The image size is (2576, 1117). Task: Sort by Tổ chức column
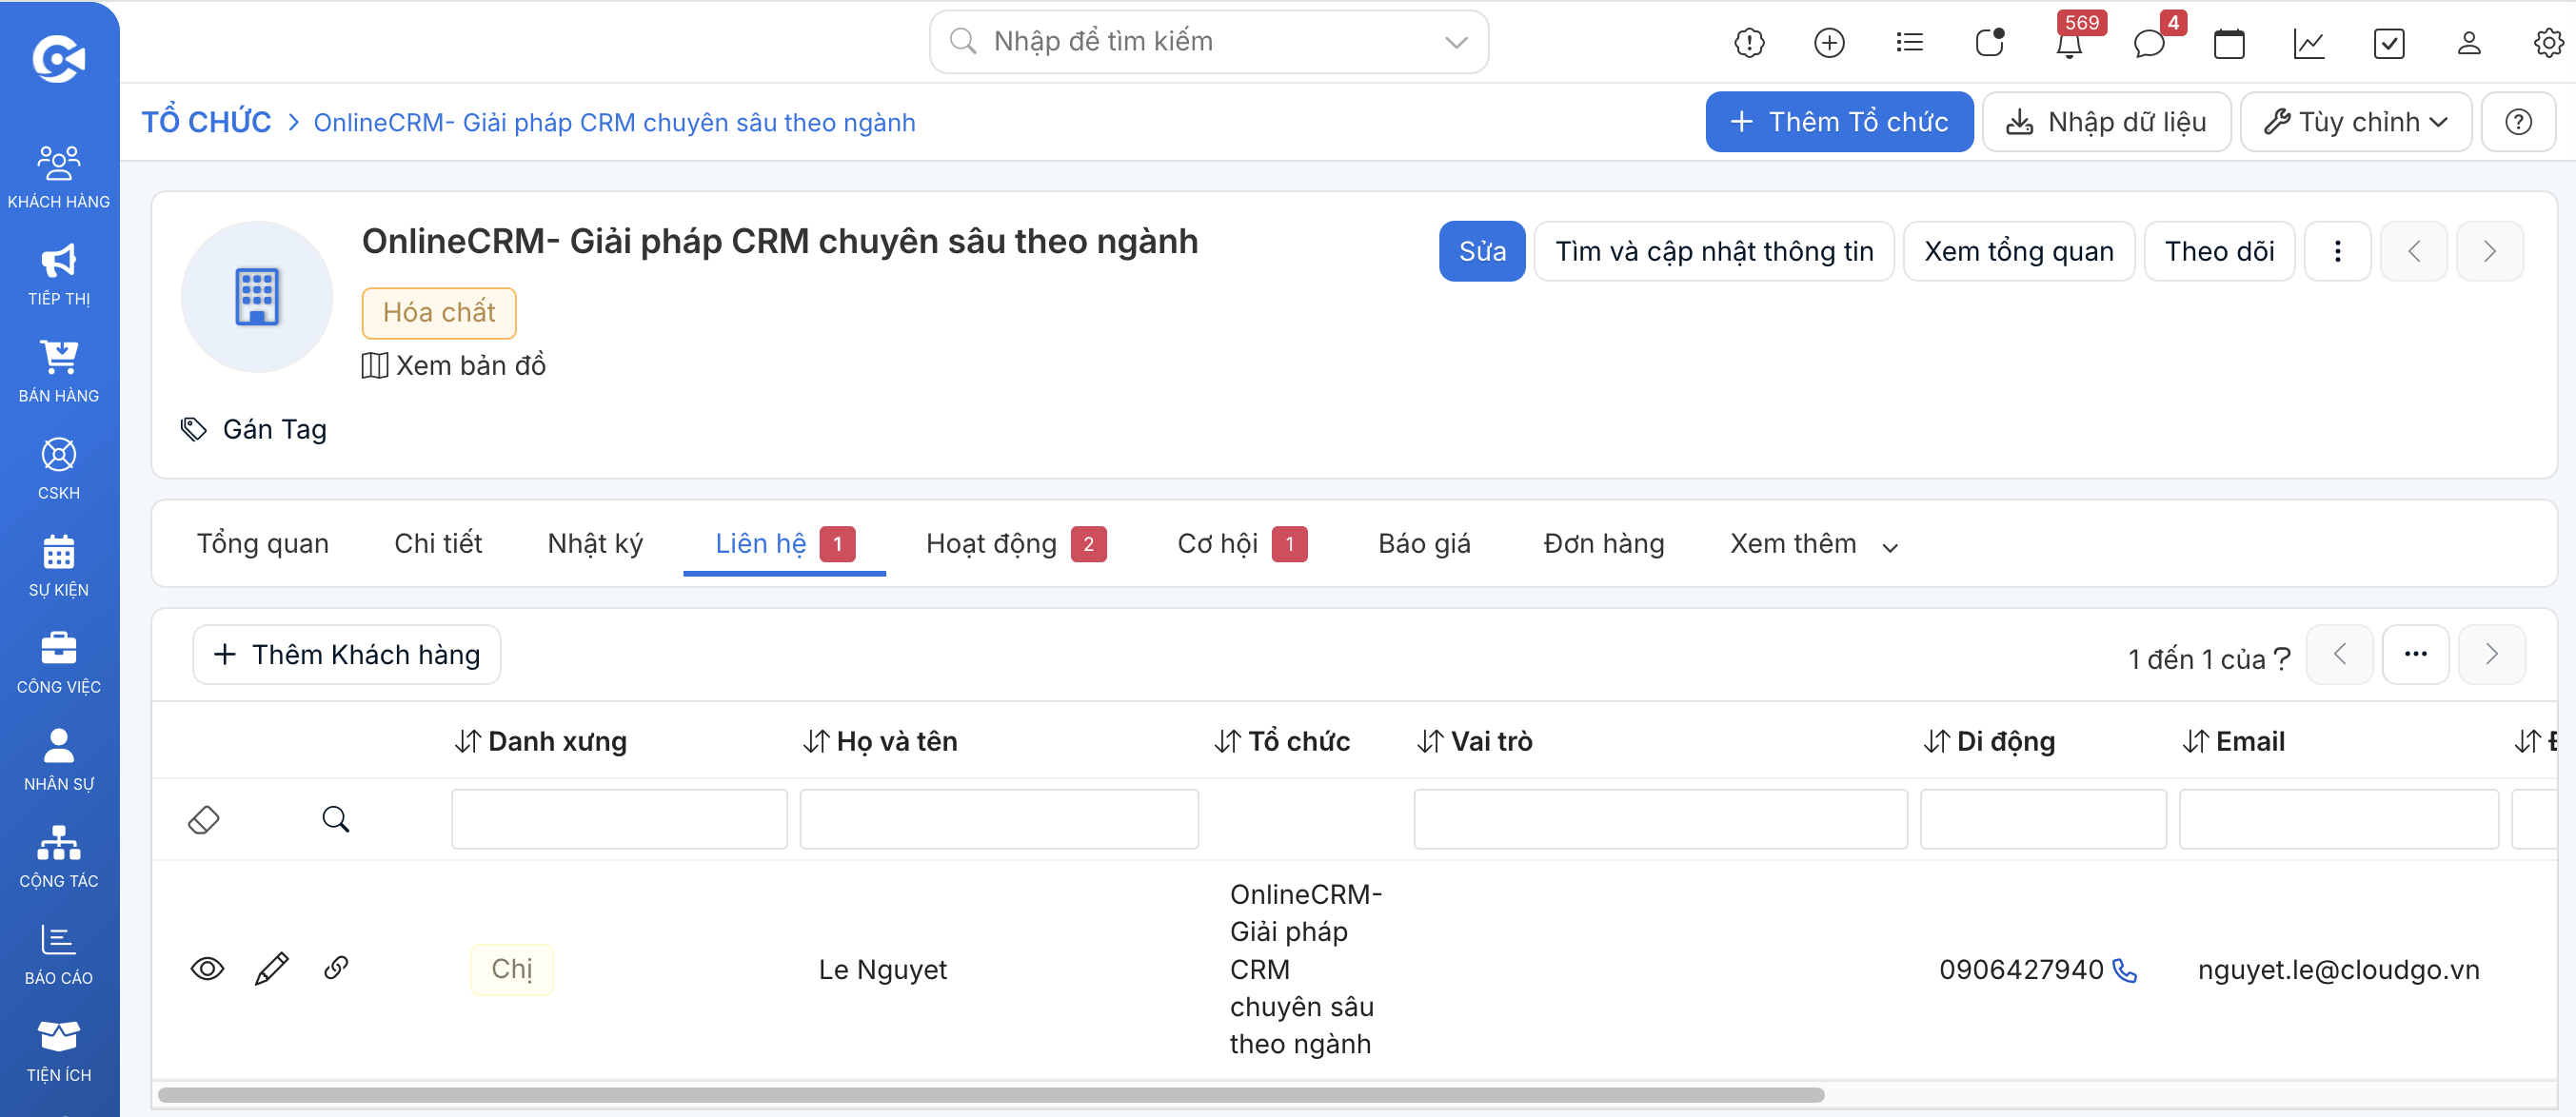(x=1282, y=741)
